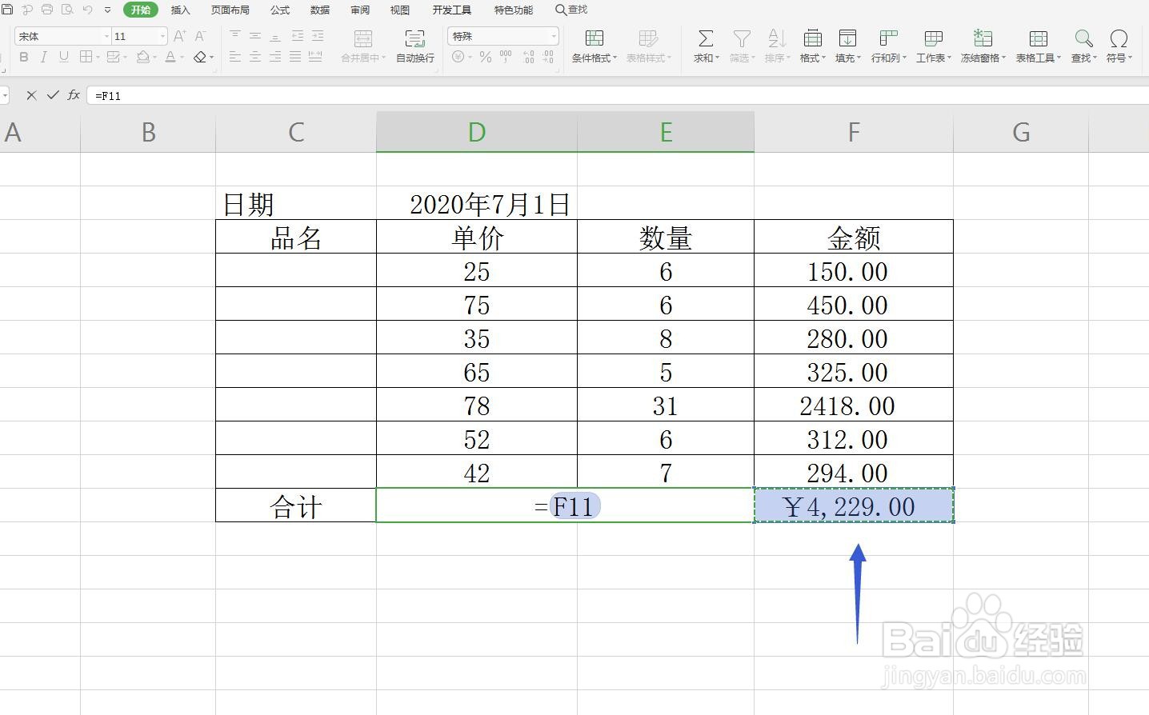The height and width of the screenshot is (715, 1149).
Task: Click the 行和列 rows and columns icon
Action: click(x=887, y=46)
